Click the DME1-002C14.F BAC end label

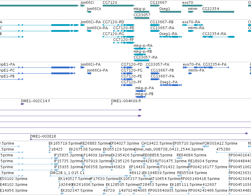pos(35,101)
